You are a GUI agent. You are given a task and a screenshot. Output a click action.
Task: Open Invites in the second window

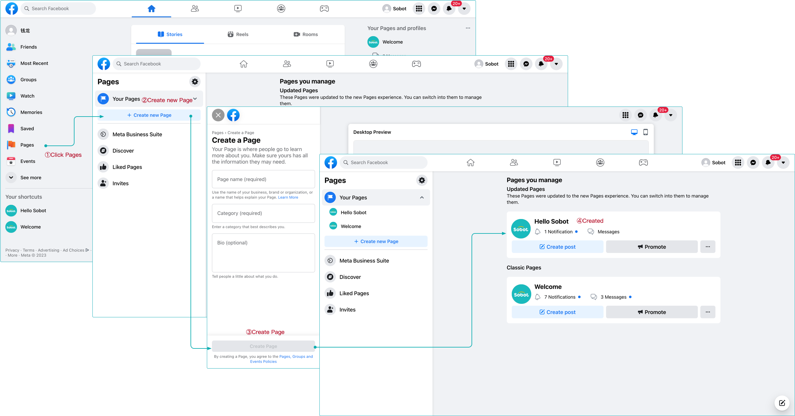(x=120, y=183)
